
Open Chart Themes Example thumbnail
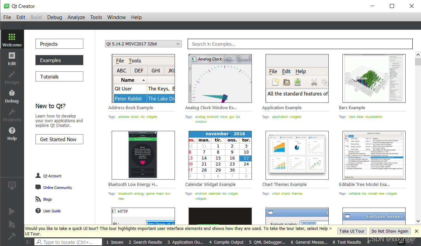pyautogui.click(x=297, y=155)
